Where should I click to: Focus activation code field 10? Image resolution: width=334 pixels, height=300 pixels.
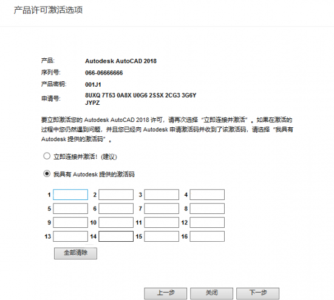coord(116,222)
